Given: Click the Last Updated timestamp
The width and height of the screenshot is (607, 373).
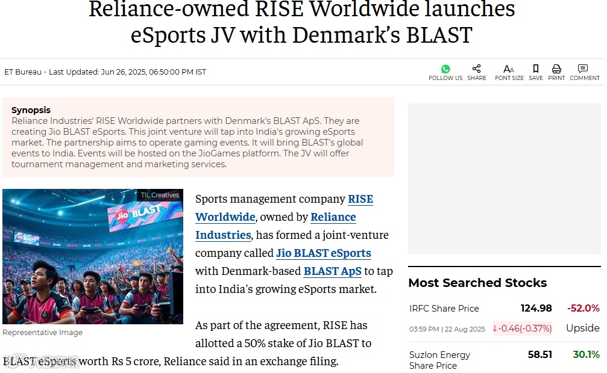Looking at the screenshot, I should point(127,72).
